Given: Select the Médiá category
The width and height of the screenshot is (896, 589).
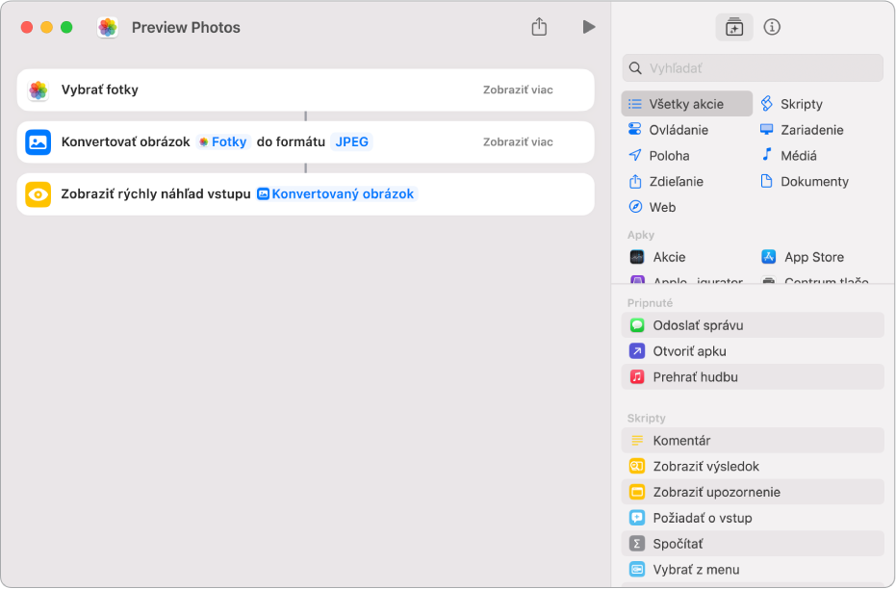Looking at the screenshot, I should 788,155.
